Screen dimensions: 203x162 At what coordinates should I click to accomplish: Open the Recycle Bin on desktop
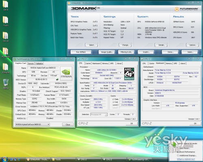(x=6, y=84)
